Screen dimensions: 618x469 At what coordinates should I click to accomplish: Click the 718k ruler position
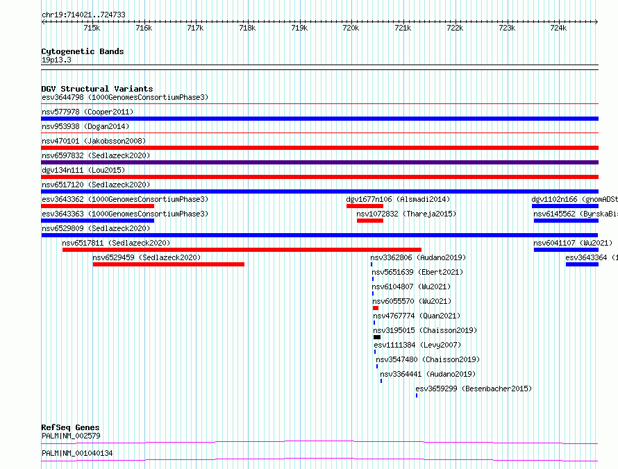click(x=247, y=28)
